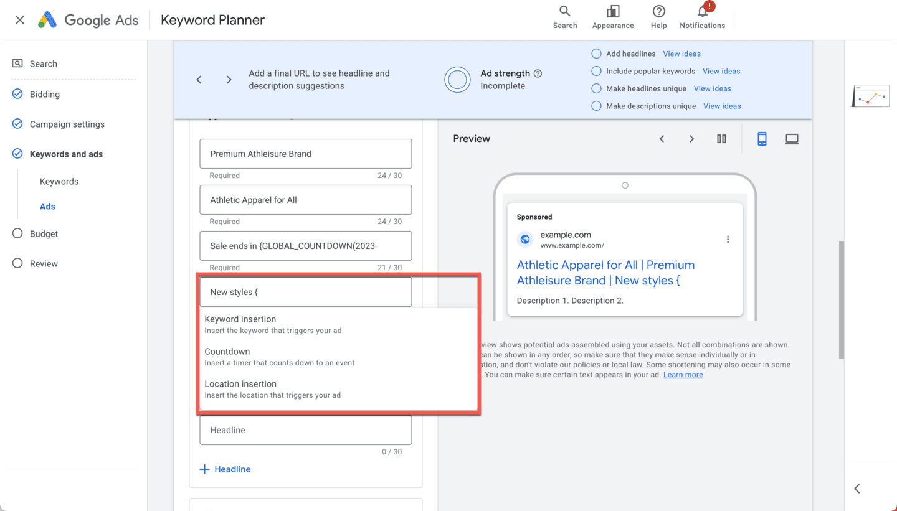Pause the ad preview rotation
Viewport: 897px width, 511px height.
coord(721,139)
